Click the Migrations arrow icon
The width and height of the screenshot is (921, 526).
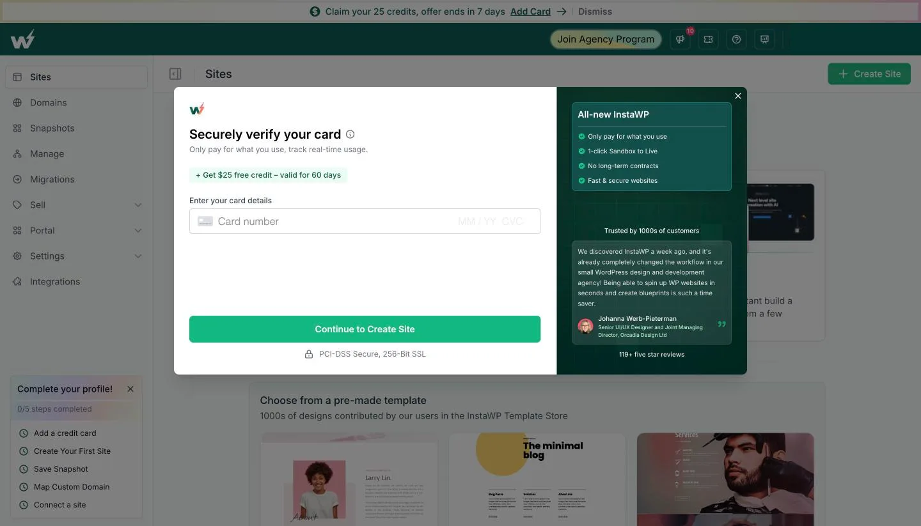pos(17,180)
